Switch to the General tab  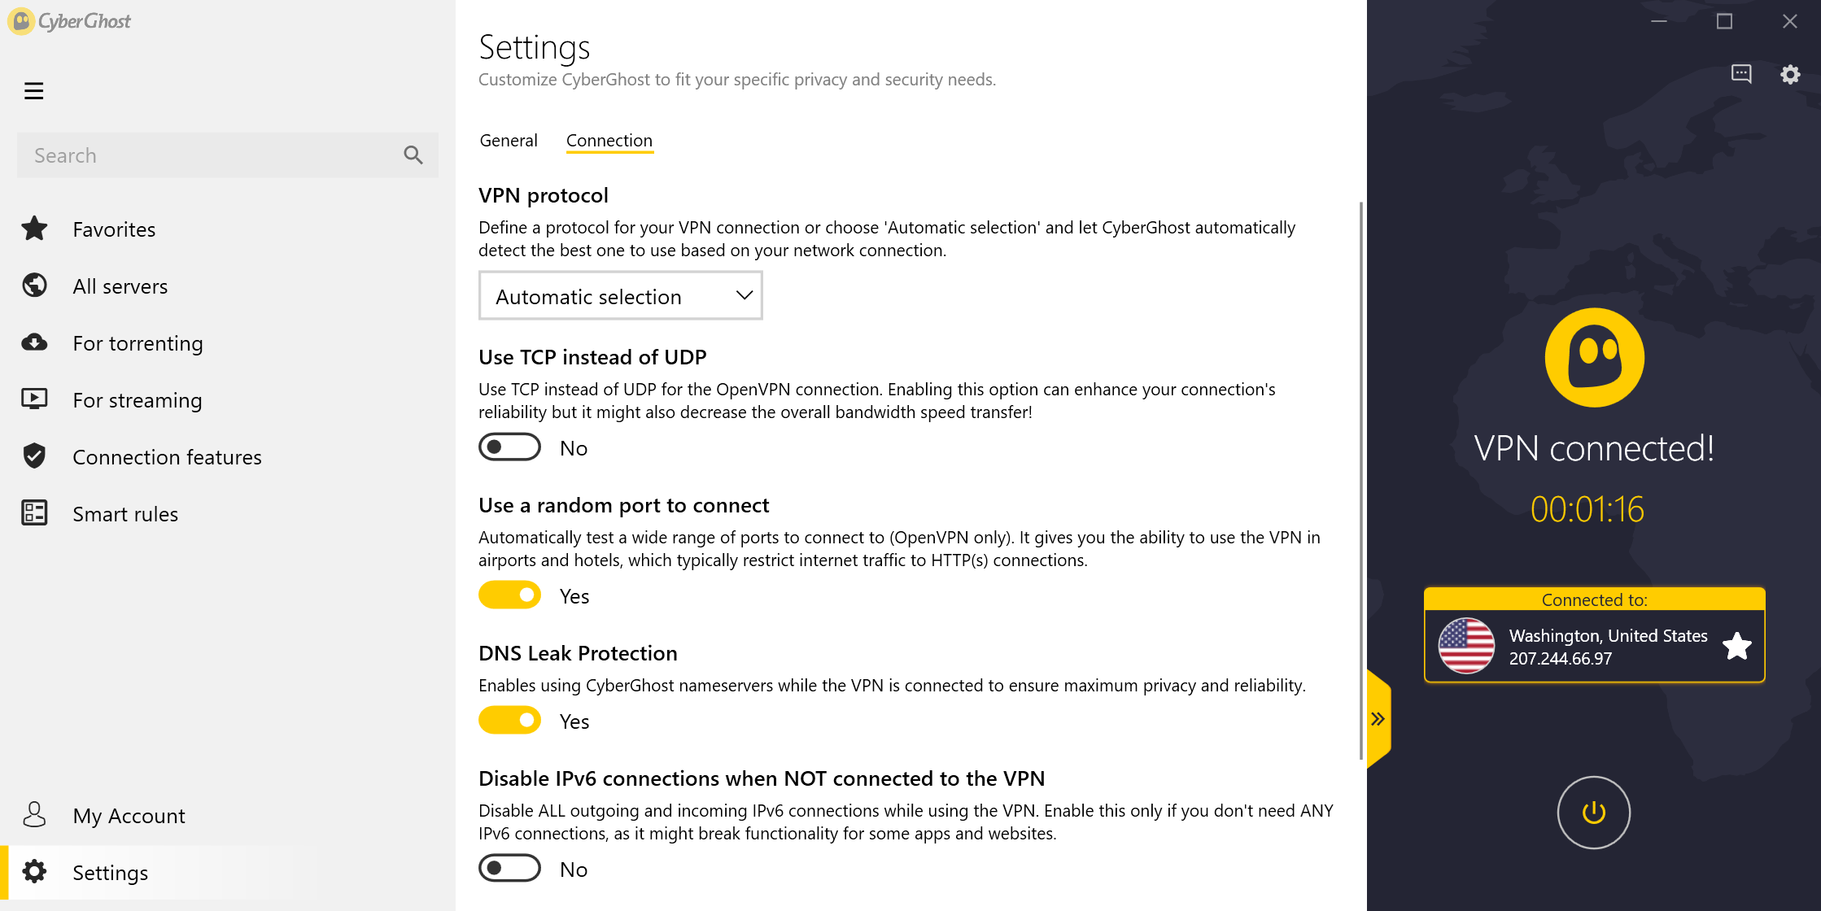click(508, 139)
